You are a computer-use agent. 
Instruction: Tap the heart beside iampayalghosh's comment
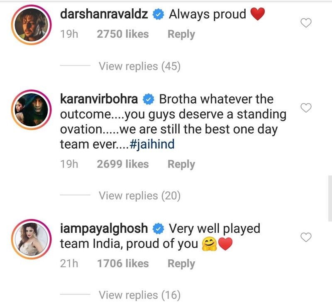point(306,237)
